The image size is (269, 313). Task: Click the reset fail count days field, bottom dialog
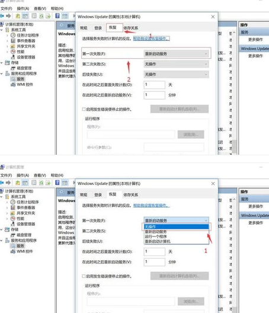click(x=155, y=251)
